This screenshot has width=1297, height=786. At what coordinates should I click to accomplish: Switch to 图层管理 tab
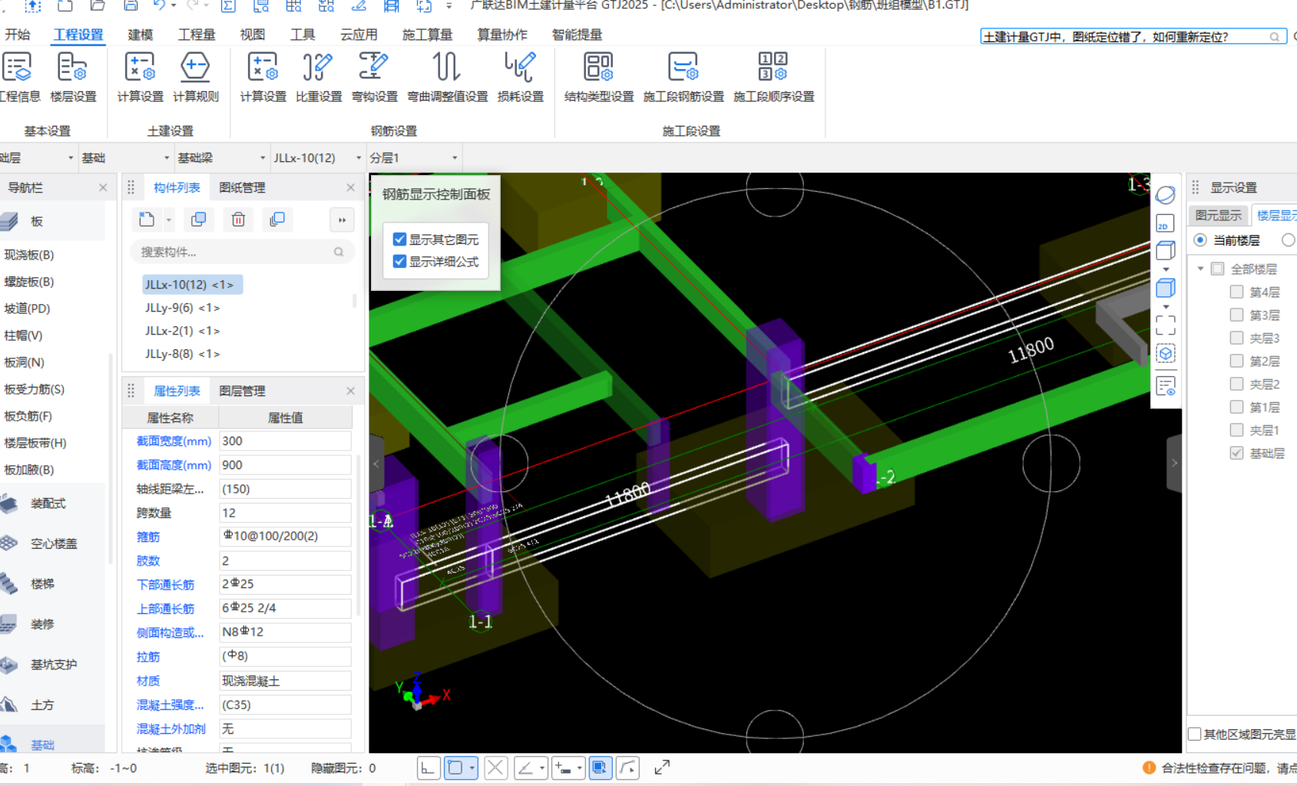(242, 391)
